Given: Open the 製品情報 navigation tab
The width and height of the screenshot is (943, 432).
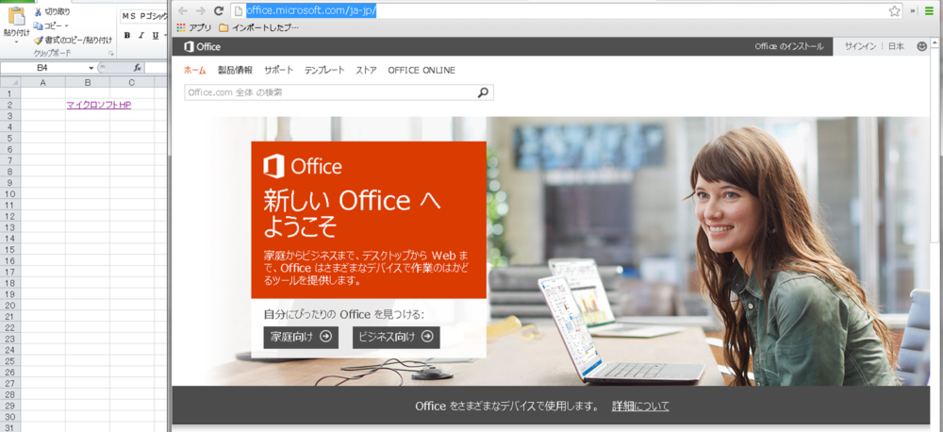Looking at the screenshot, I should pos(235,70).
